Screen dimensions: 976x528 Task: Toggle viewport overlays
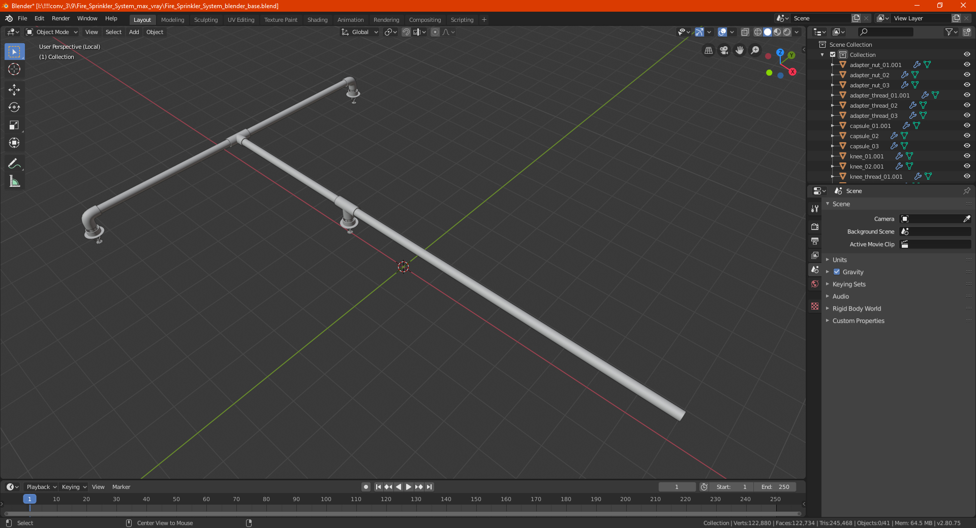click(x=722, y=32)
